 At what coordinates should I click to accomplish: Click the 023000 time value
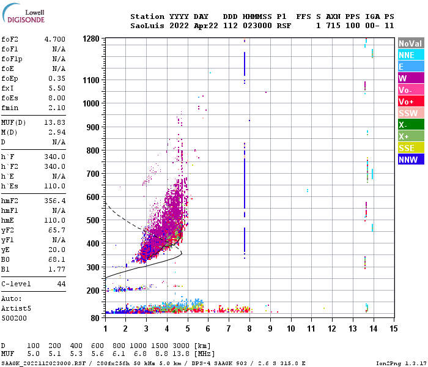[x=257, y=26]
